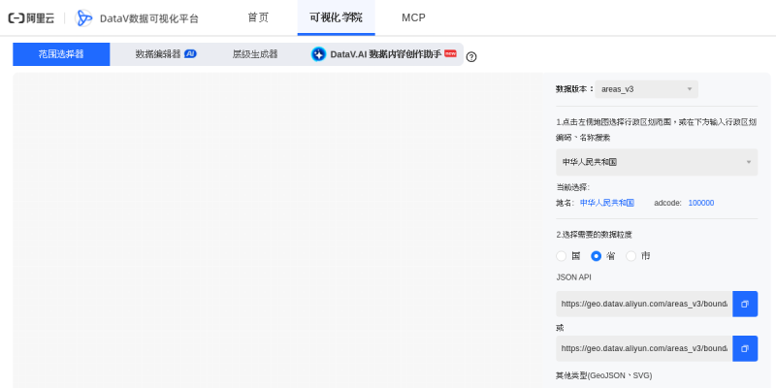
Task: Click the first JSON API URL field
Action: click(x=644, y=304)
